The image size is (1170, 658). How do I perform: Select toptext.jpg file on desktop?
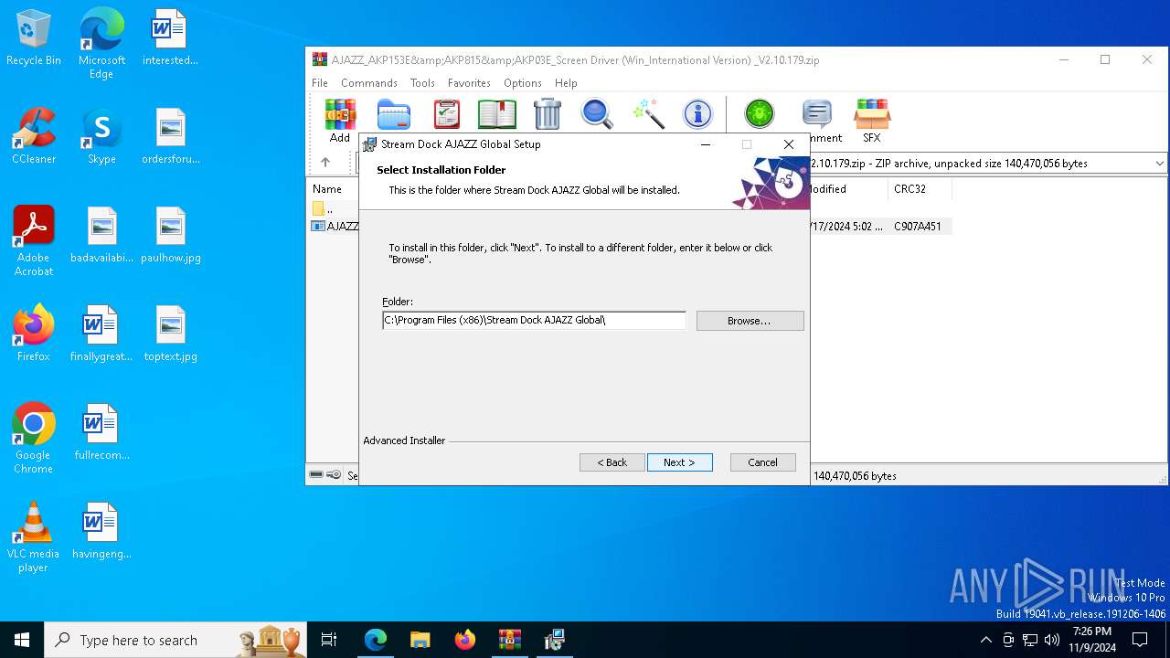[x=171, y=334]
